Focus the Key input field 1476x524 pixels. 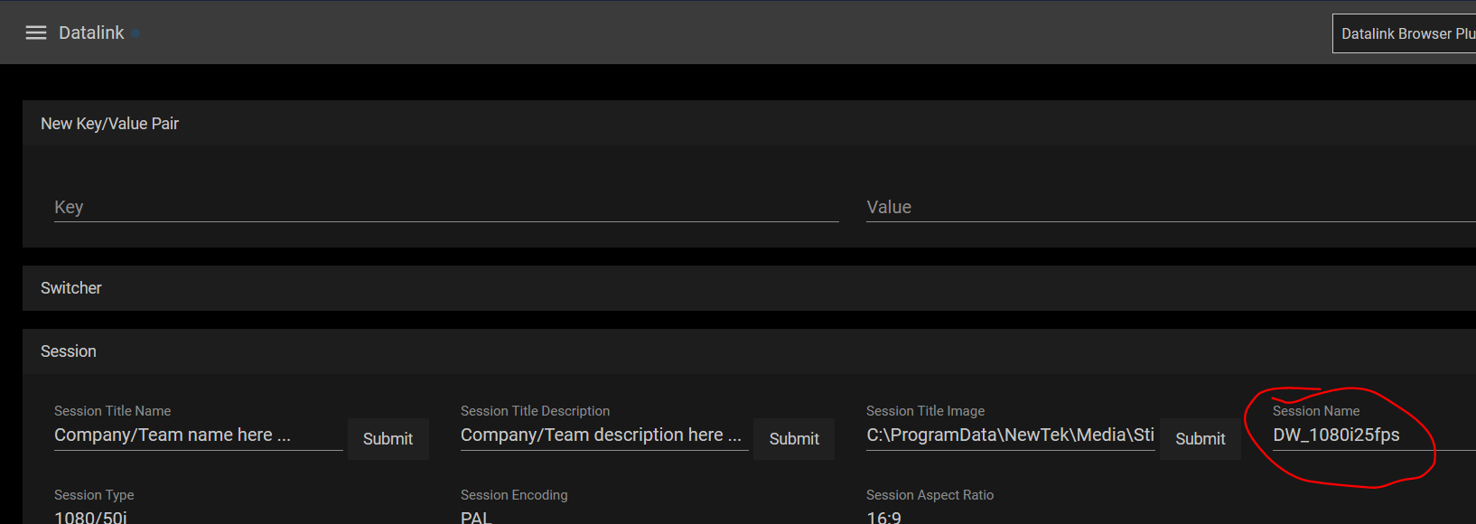point(446,208)
